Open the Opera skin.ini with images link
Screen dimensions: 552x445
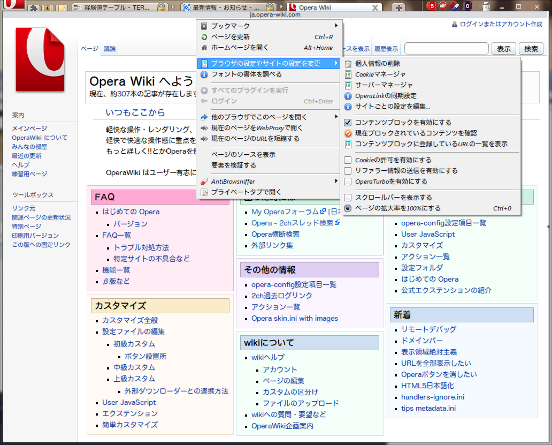[295, 318]
